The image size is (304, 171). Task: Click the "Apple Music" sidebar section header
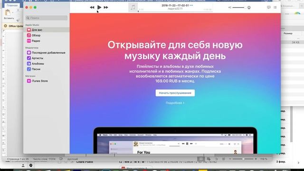32,25
